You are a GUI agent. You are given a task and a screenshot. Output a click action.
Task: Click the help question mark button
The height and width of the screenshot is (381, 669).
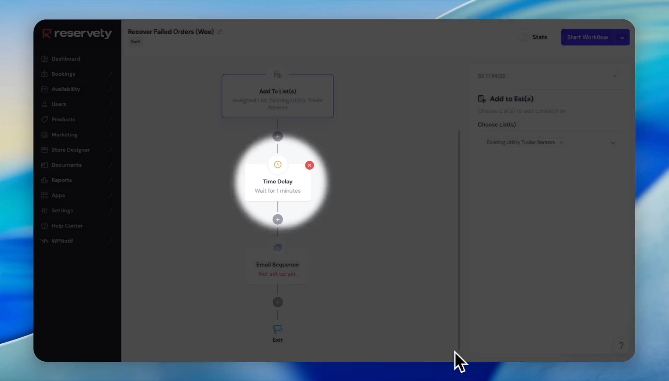coord(621,345)
